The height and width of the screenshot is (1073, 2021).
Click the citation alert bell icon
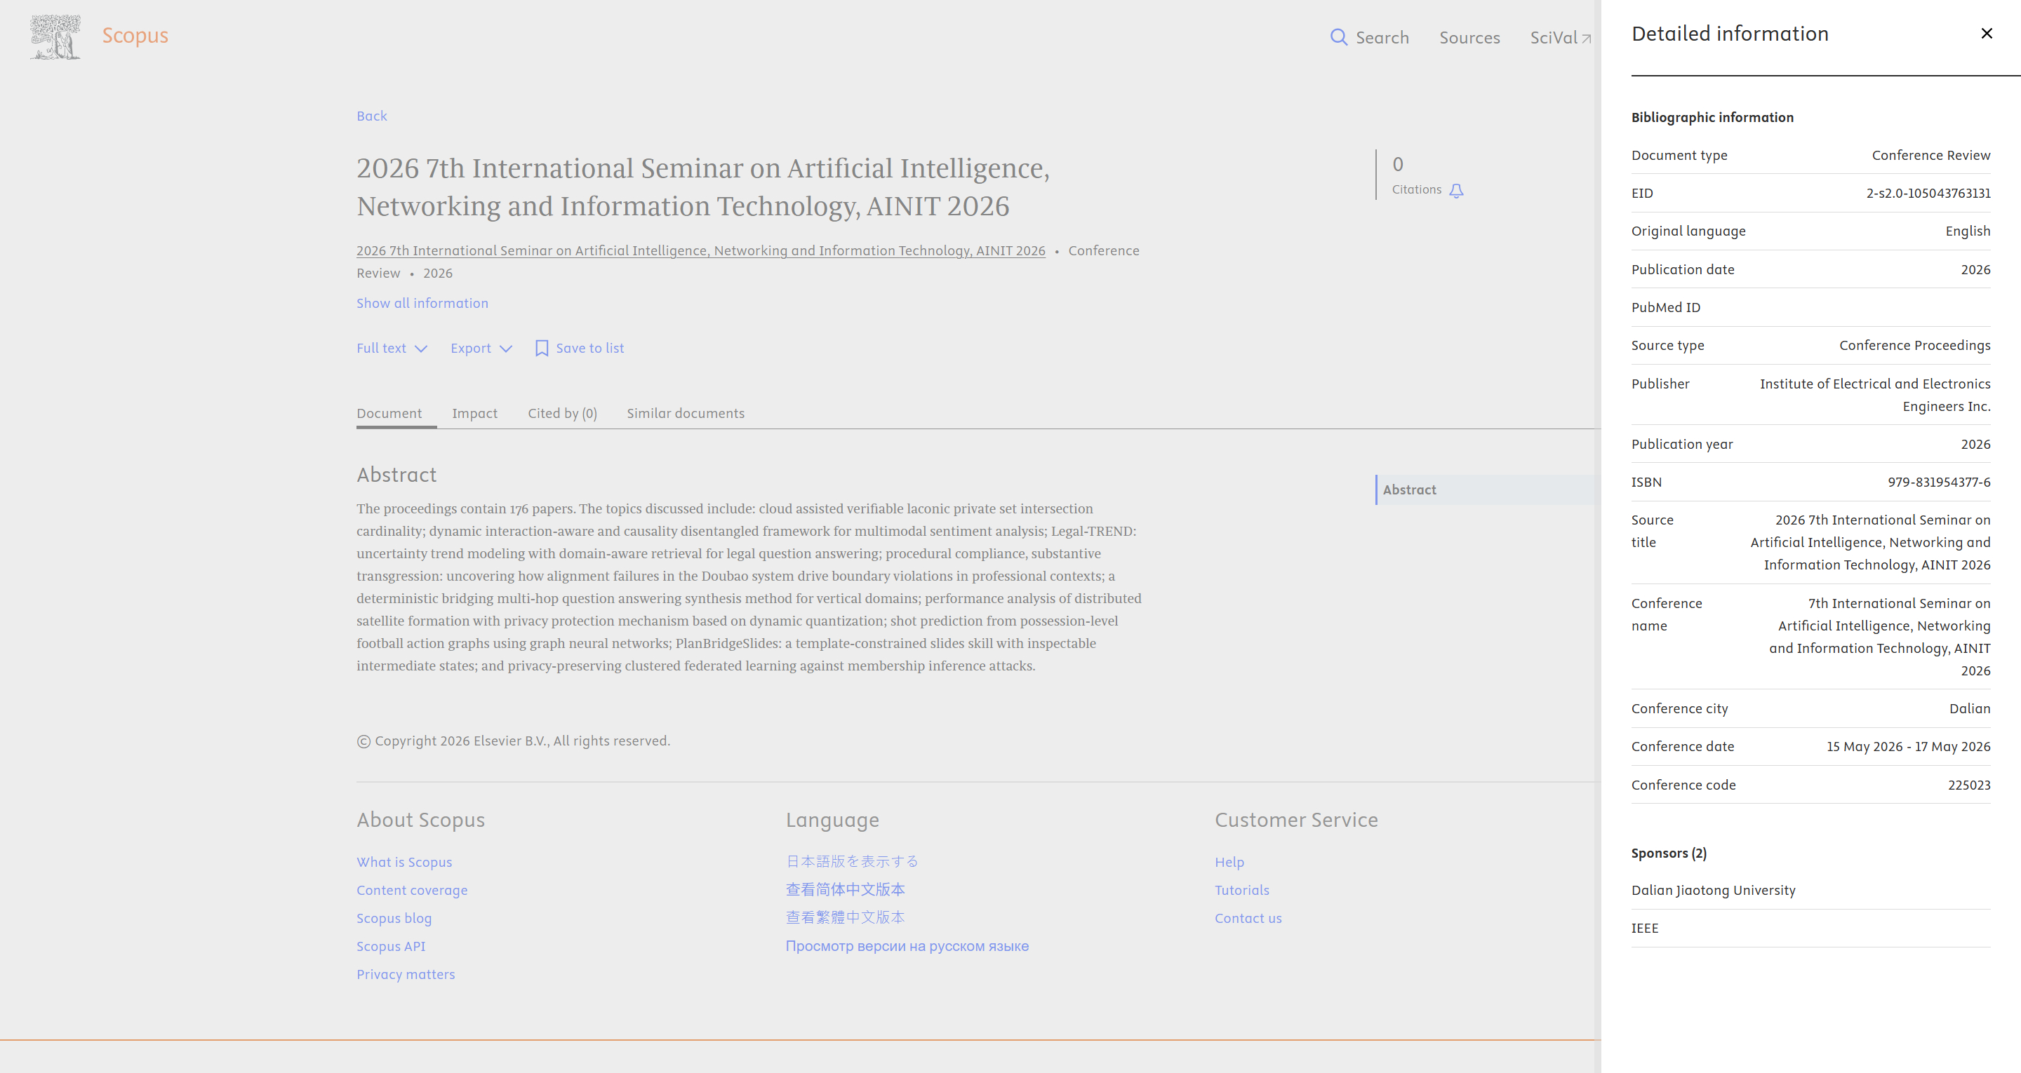click(1456, 191)
